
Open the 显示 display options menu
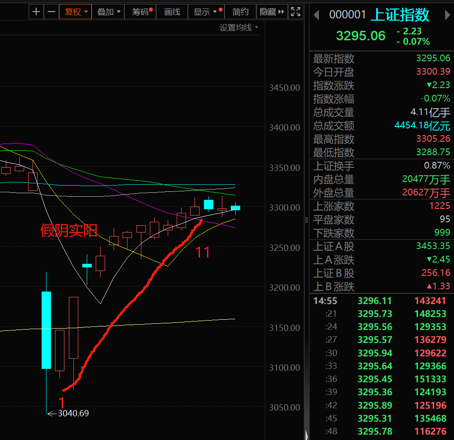pos(205,12)
